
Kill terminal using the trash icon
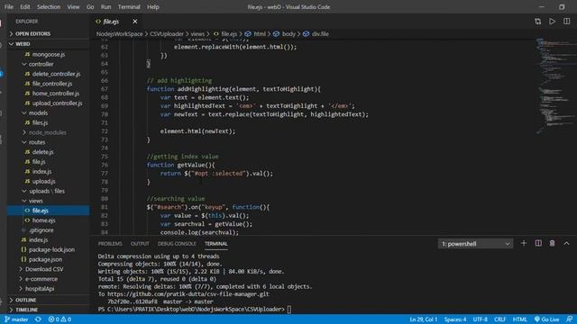point(552,244)
